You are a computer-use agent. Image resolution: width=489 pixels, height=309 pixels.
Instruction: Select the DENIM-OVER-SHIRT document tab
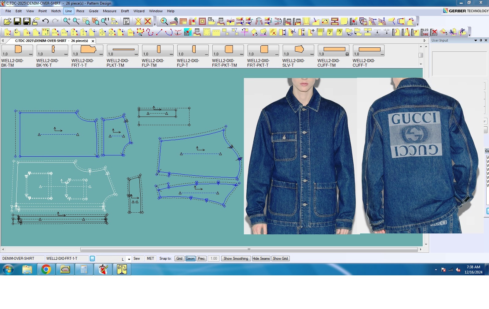click(x=51, y=41)
